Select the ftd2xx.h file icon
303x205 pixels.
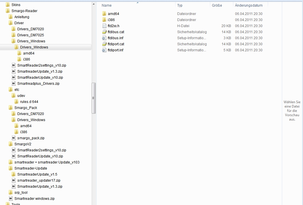point(104,26)
